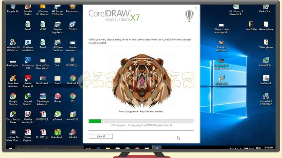Open the Scan2 desktop file

click(57, 80)
